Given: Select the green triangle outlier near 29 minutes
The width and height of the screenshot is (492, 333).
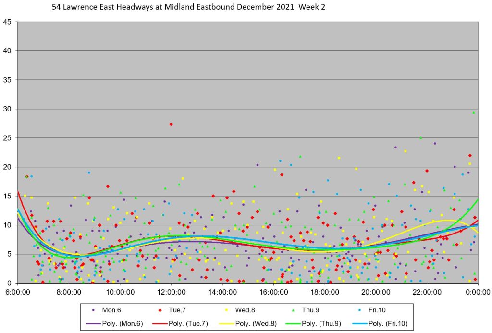Looking at the screenshot, I should (474, 113).
